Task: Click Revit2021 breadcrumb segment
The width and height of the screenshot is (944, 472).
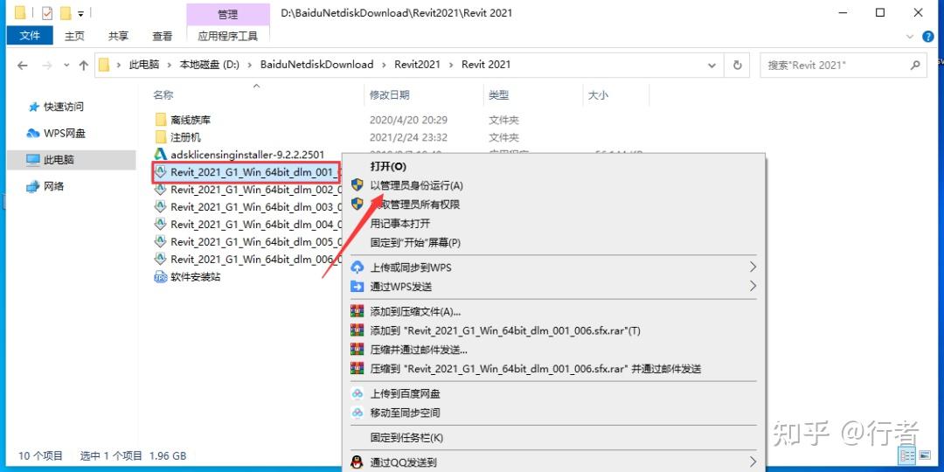Action: pos(417,65)
